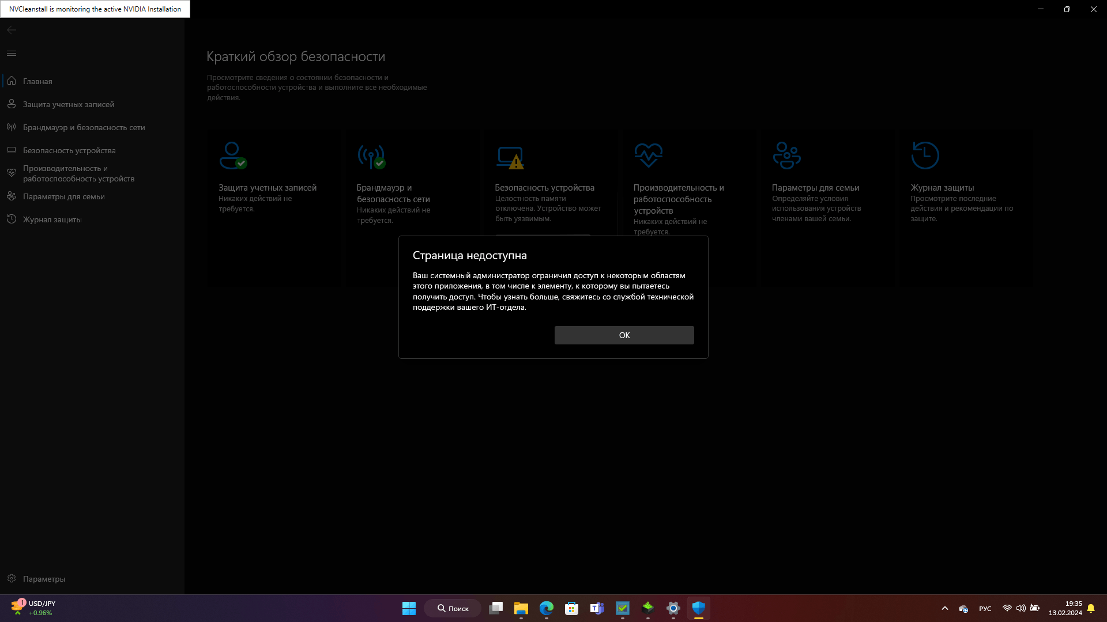This screenshot has height=622, width=1107.
Task: Click the back arrow button
Action: coord(12,30)
